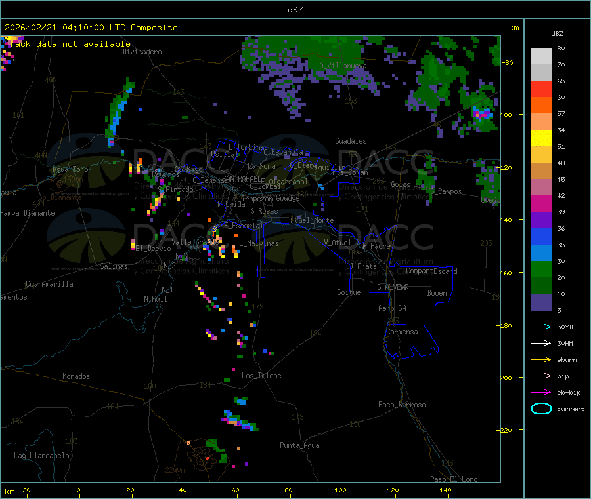Click the magenta 39 dBZ color swatch
Image resolution: width=591 pixels, height=499 pixels.
point(541,203)
